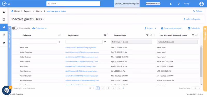Click Last Microsoft 365 activity date filter icon
Screen dimensions: 207x97
pos(193,35)
